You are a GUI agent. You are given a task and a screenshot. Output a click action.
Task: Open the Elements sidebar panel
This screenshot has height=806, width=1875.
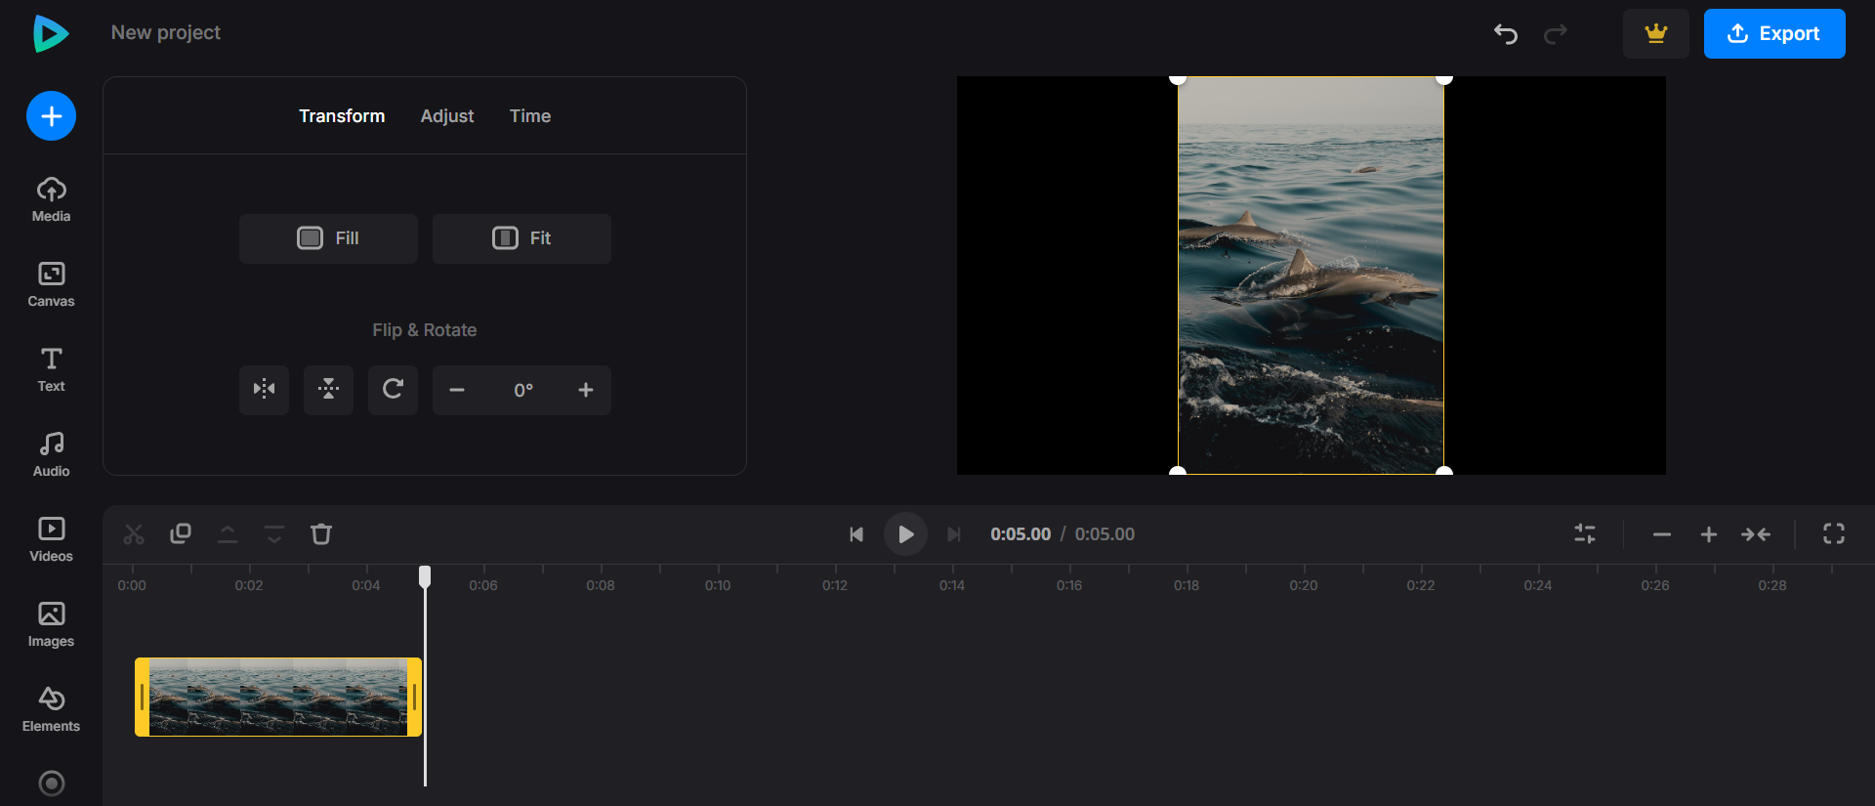[x=51, y=710]
